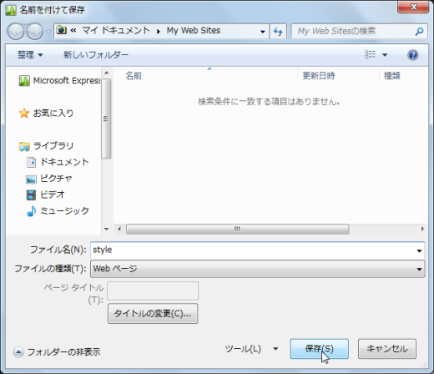The image size is (434, 374).
Task: Click the address bar folder icon
Action: click(x=61, y=30)
